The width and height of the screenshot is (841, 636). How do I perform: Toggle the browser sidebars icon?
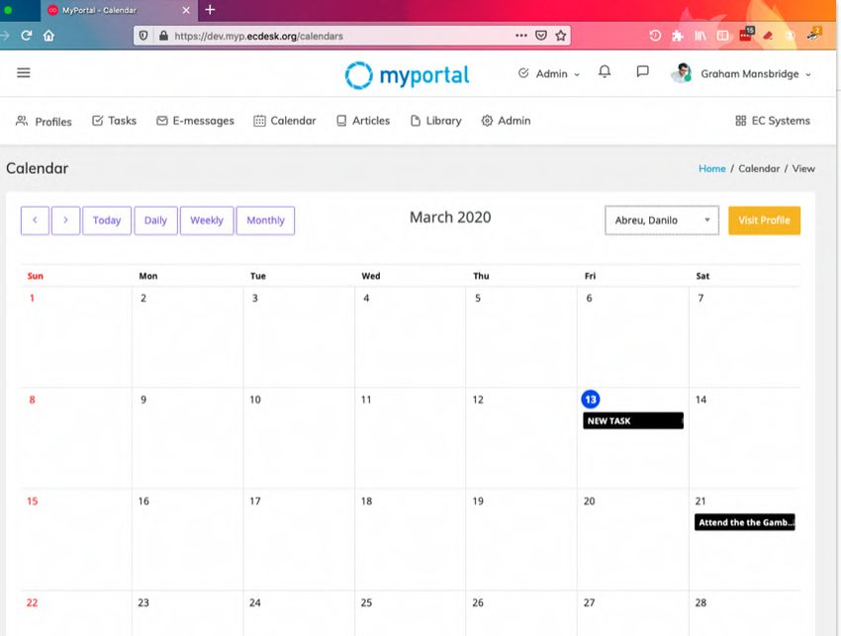pos(722,36)
